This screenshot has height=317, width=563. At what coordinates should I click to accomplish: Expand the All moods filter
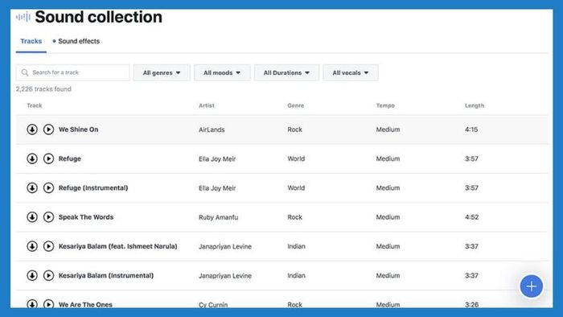click(x=222, y=72)
